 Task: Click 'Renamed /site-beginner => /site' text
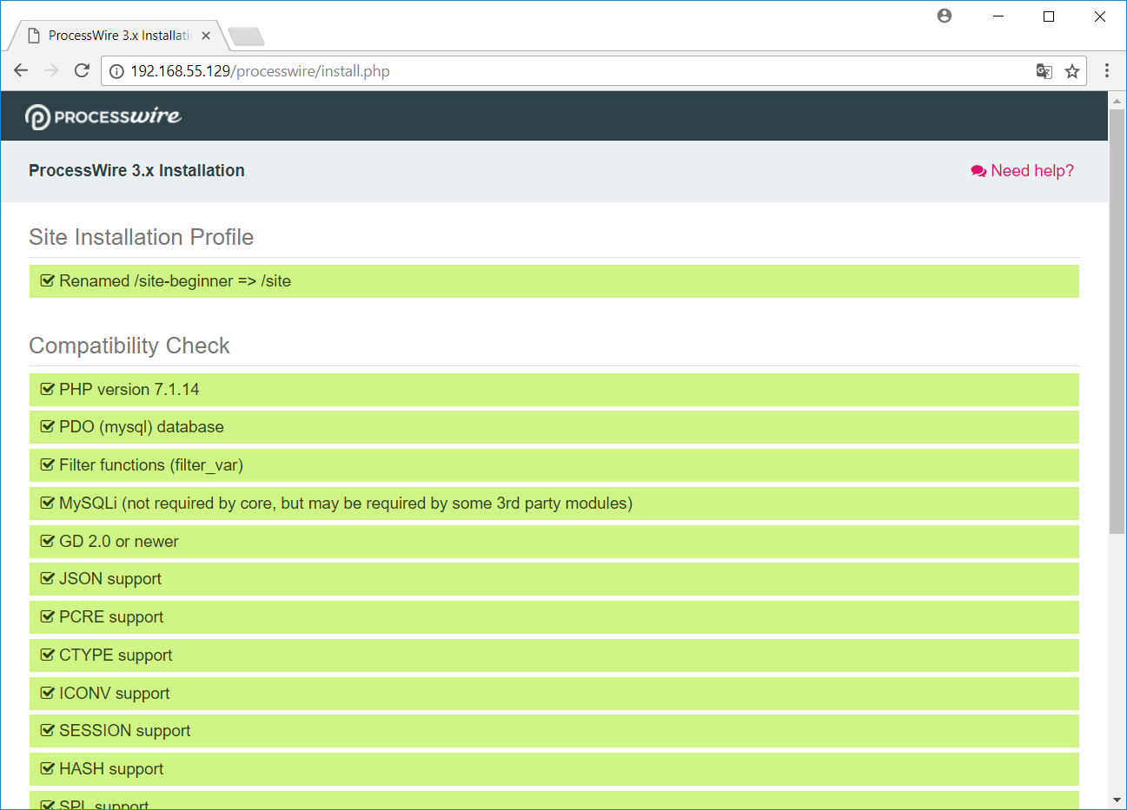coord(175,281)
